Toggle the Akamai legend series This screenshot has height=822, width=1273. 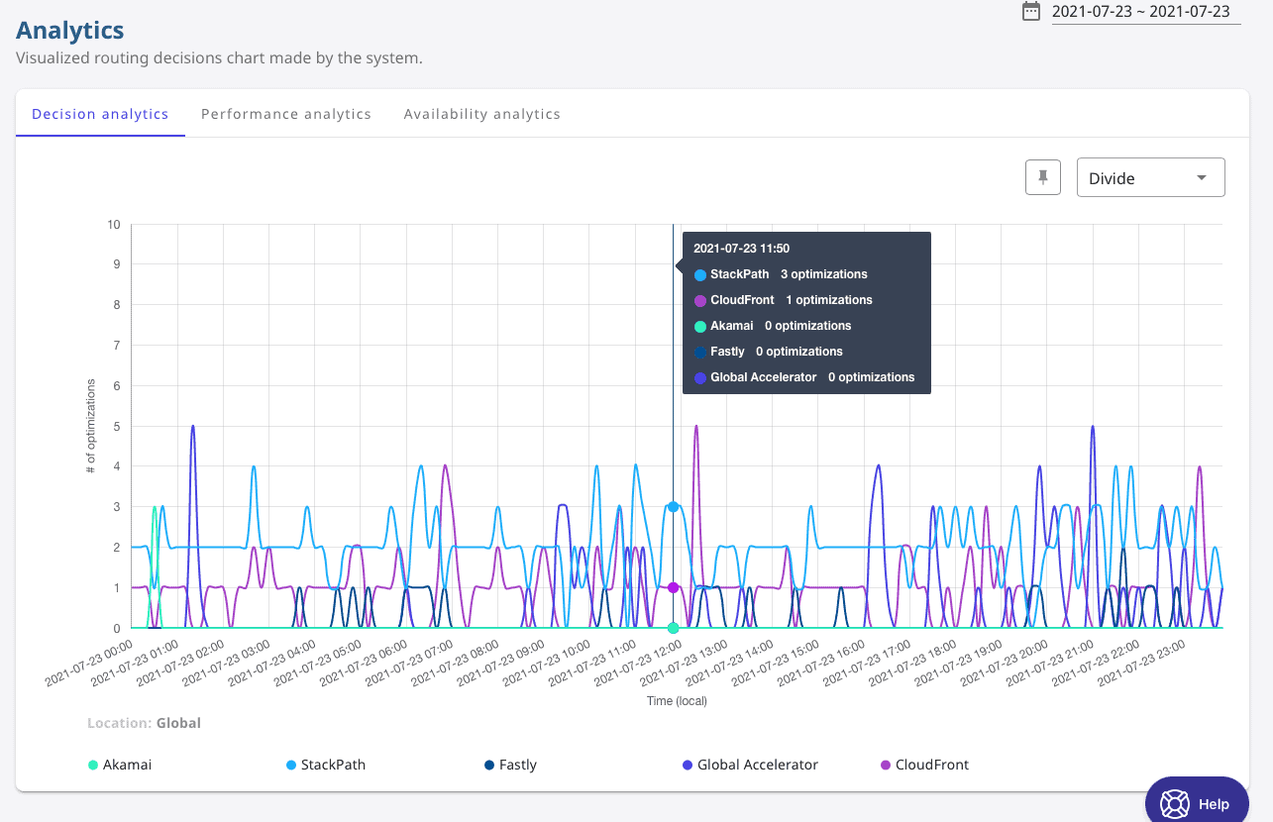coord(120,765)
